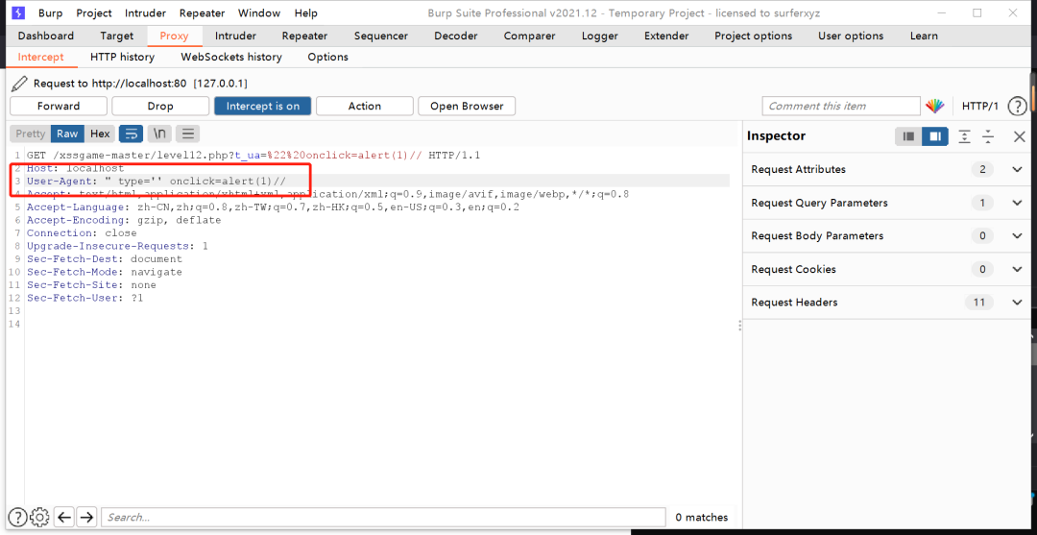The image size is (1037, 535).
Task: Open the Project options tab
Action: coord(754,36)
